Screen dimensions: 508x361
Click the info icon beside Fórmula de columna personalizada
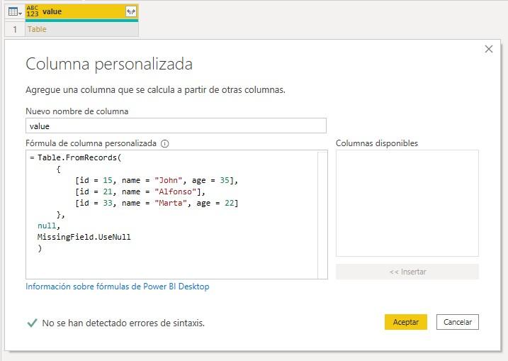pos(165,143)
